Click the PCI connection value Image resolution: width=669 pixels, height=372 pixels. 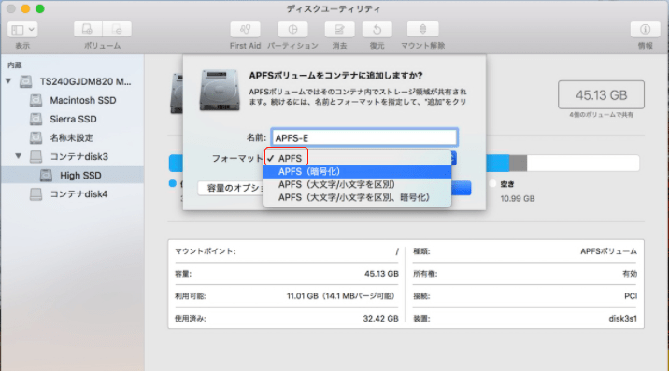pos(631,296)
